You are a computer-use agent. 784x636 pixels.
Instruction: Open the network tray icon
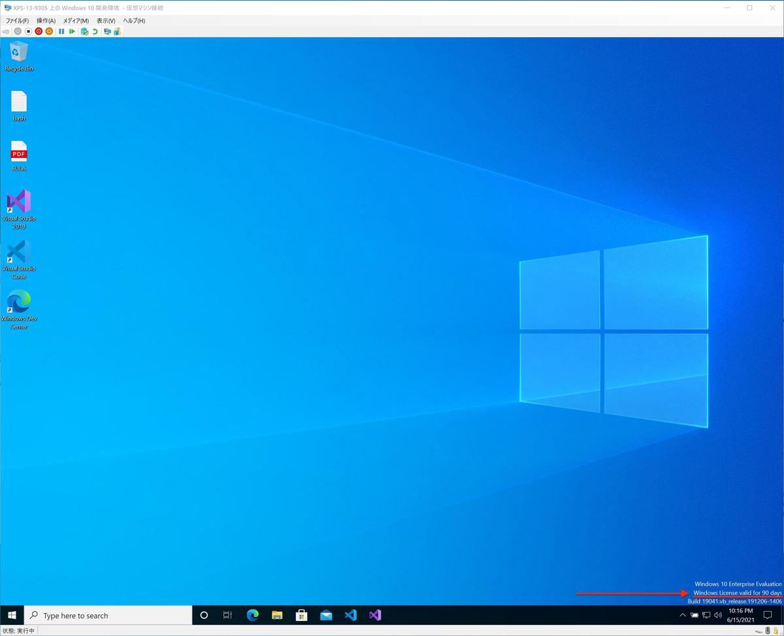tap(706, 615)
